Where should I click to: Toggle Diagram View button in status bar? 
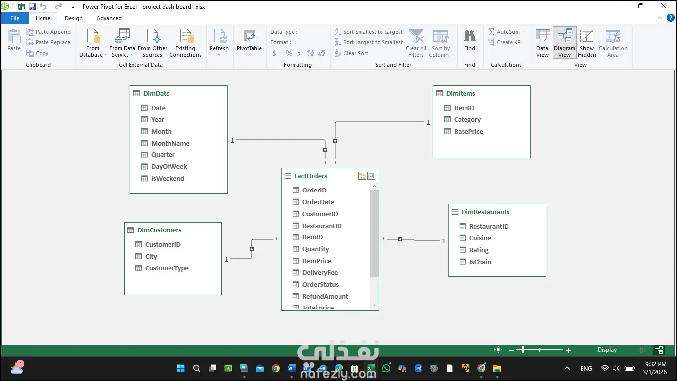(659, 350)
